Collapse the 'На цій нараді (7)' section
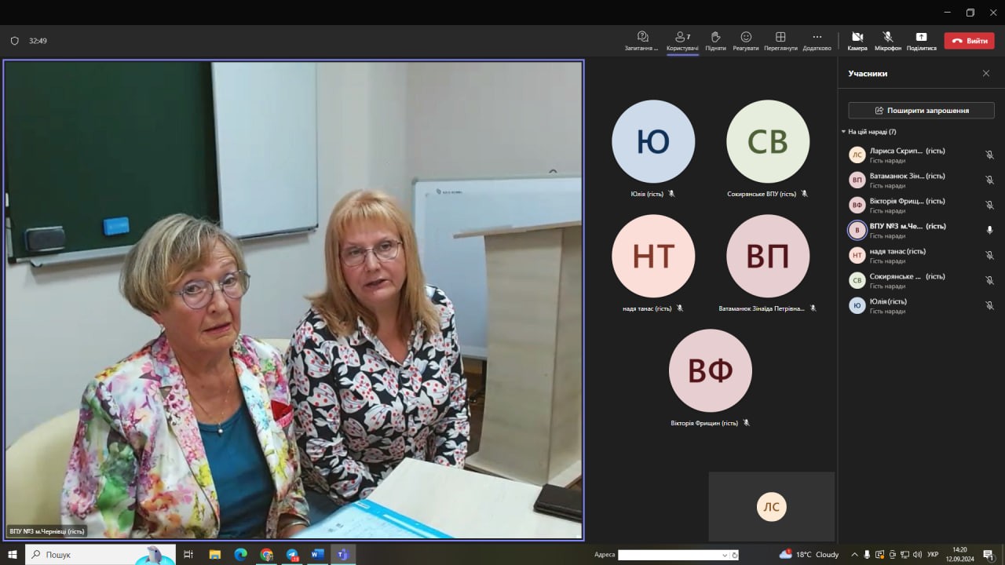This screenshot has height=565, width=1005. tap(843, 132)
